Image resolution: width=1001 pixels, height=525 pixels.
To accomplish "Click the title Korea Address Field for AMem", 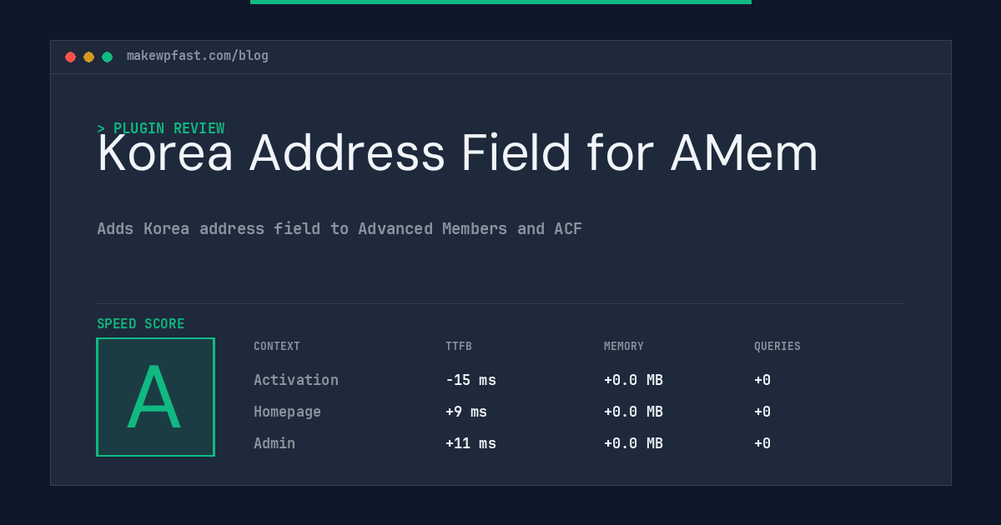I will [458, 153].
